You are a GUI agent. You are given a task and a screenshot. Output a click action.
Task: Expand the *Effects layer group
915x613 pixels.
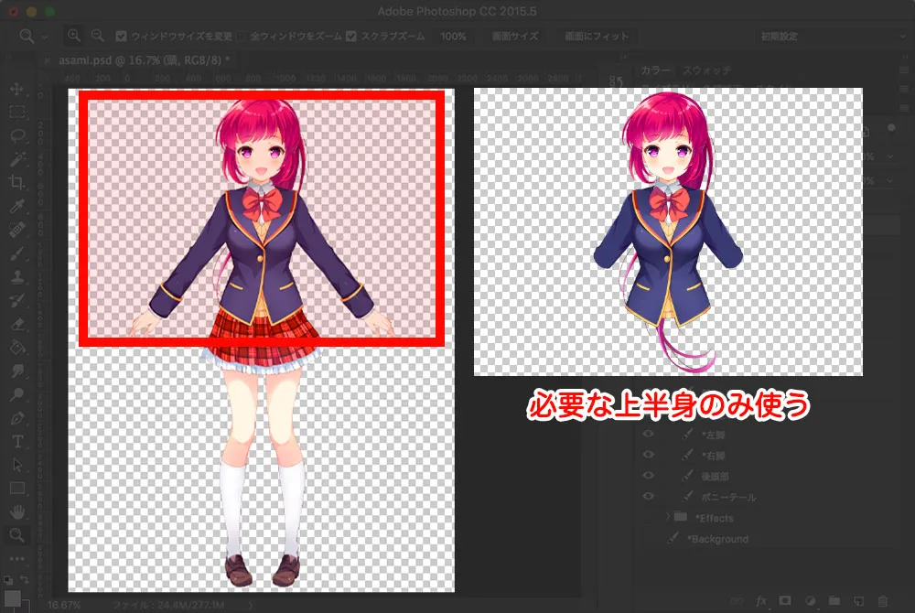pyautogui.click(x=668, y=518)
